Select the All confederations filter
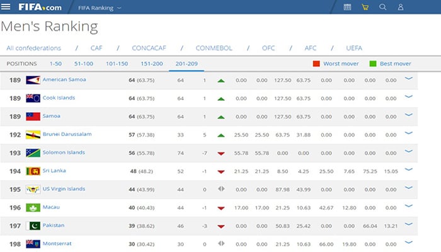 (x=34, y=48)
